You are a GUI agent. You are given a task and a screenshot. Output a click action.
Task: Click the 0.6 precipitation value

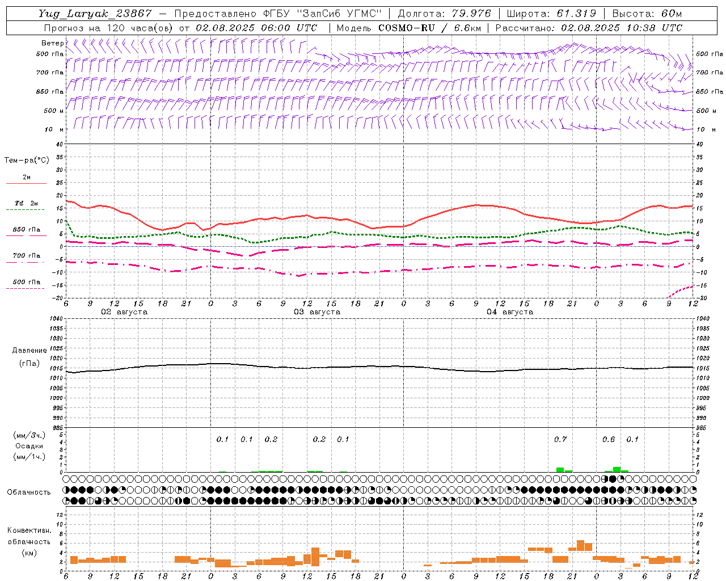pyautogui.click(x=609, y=439)
